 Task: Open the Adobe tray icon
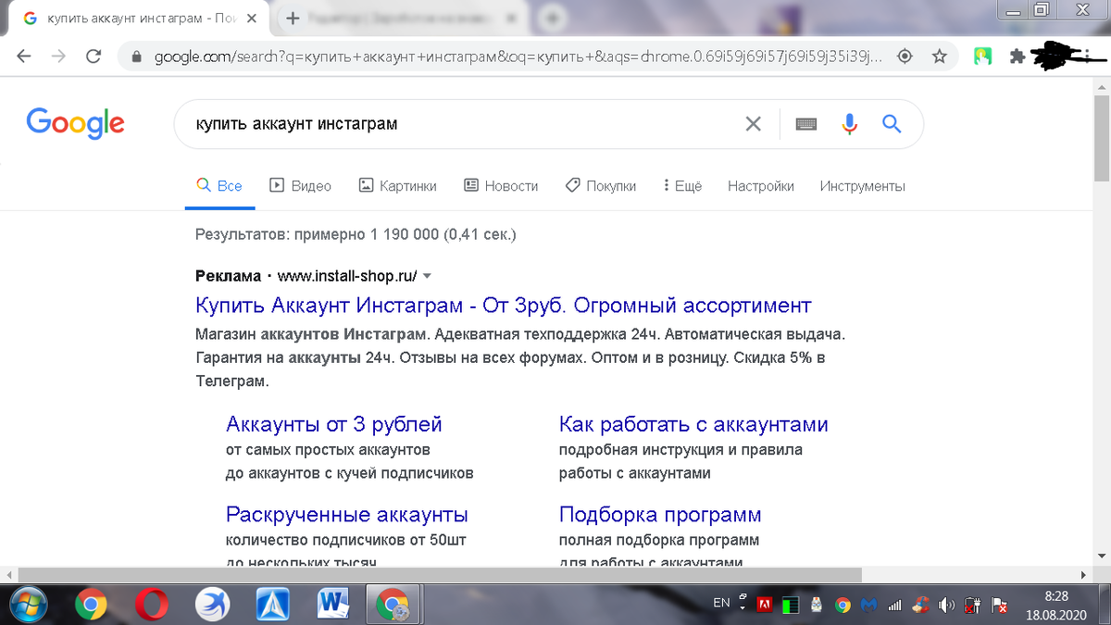pyautogui.click(x=766, y=606)
